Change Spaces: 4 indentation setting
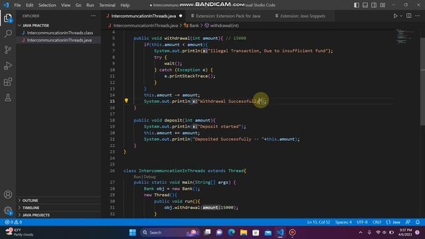This screenshot has height=239, width=425. (x=343, y=222)
